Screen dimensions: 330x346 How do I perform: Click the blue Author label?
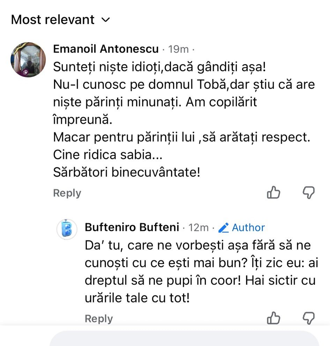click(x=248, y=228)
